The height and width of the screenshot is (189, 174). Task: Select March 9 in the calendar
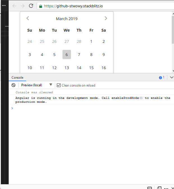coord(104,55)
